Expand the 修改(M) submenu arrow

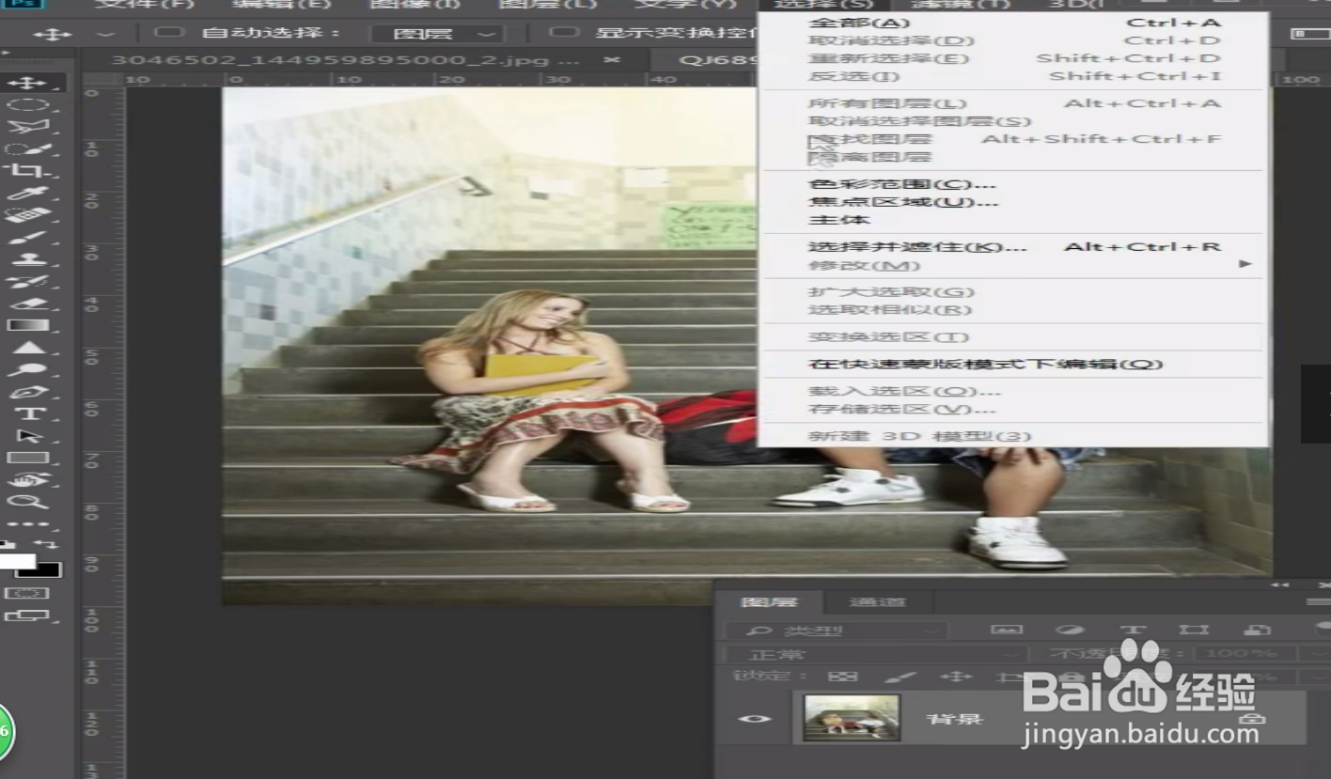[x=1245, y=264]
